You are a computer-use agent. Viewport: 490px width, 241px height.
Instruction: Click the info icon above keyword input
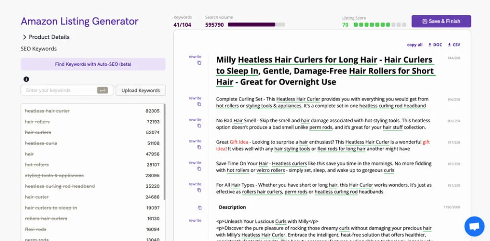point(26,79)
